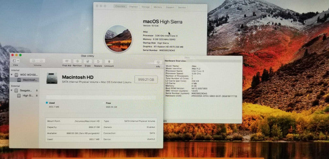Click the blue Used legend dot
Viewport: 329px width, 159px height.
point(47,103)
